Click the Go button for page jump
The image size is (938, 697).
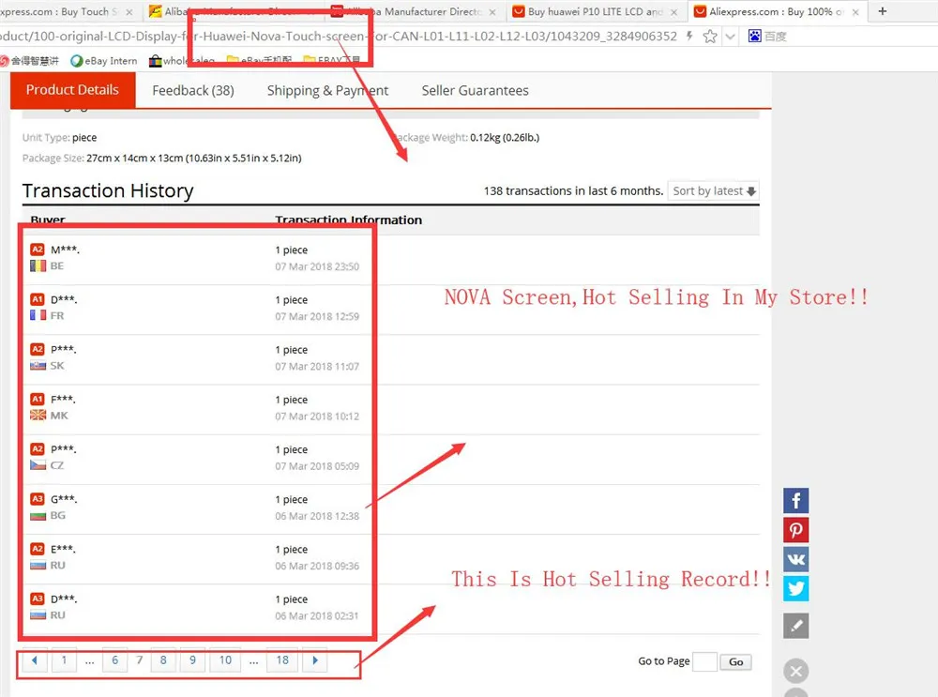[735, 661]
